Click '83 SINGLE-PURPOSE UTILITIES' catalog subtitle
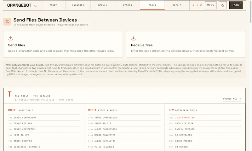 (x=35, y=100)
